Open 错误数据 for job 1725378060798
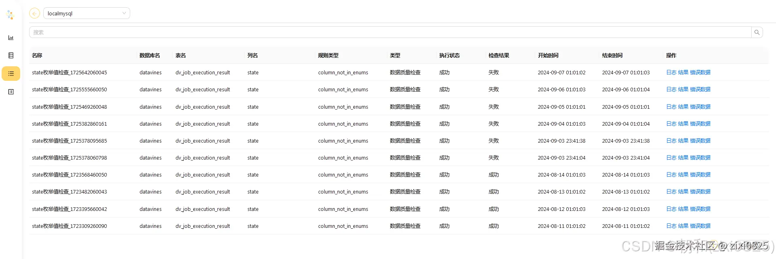Screen dimensions: 776x259 tap(700, 158)
